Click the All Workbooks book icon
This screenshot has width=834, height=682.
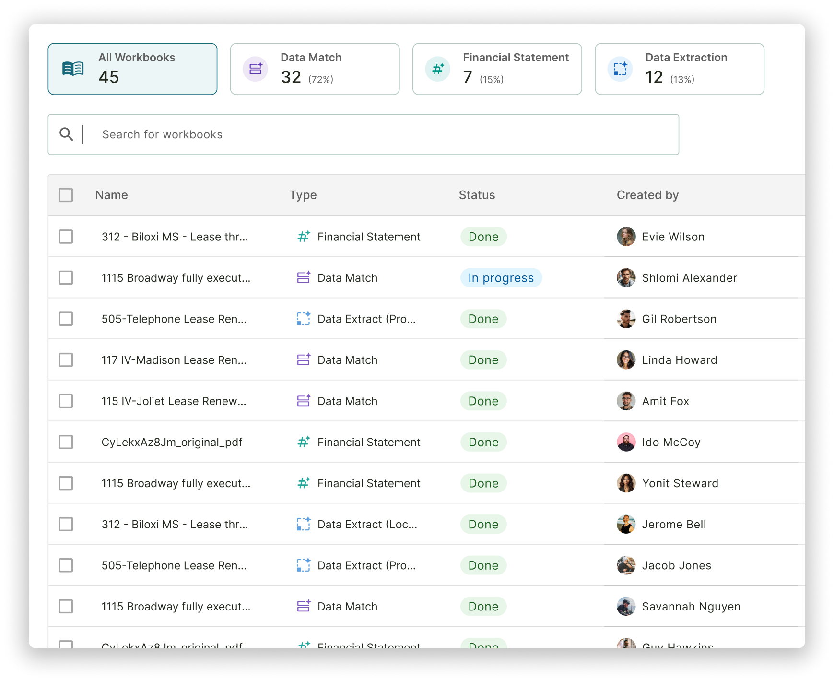pyautogui.click(x=73, y=69)
